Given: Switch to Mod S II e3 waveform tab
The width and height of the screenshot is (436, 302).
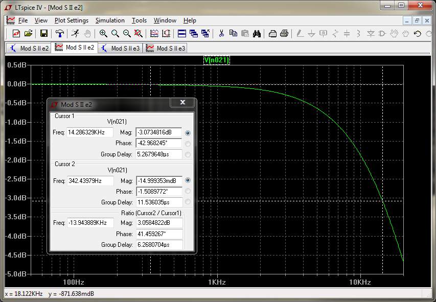Looking at the screenshot, I should coord(166,48).
